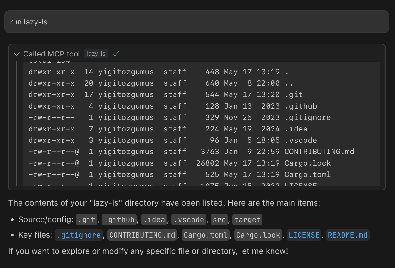
Task: Collapse the Called MCP tool chevron
Action: (x=17, y=54)
